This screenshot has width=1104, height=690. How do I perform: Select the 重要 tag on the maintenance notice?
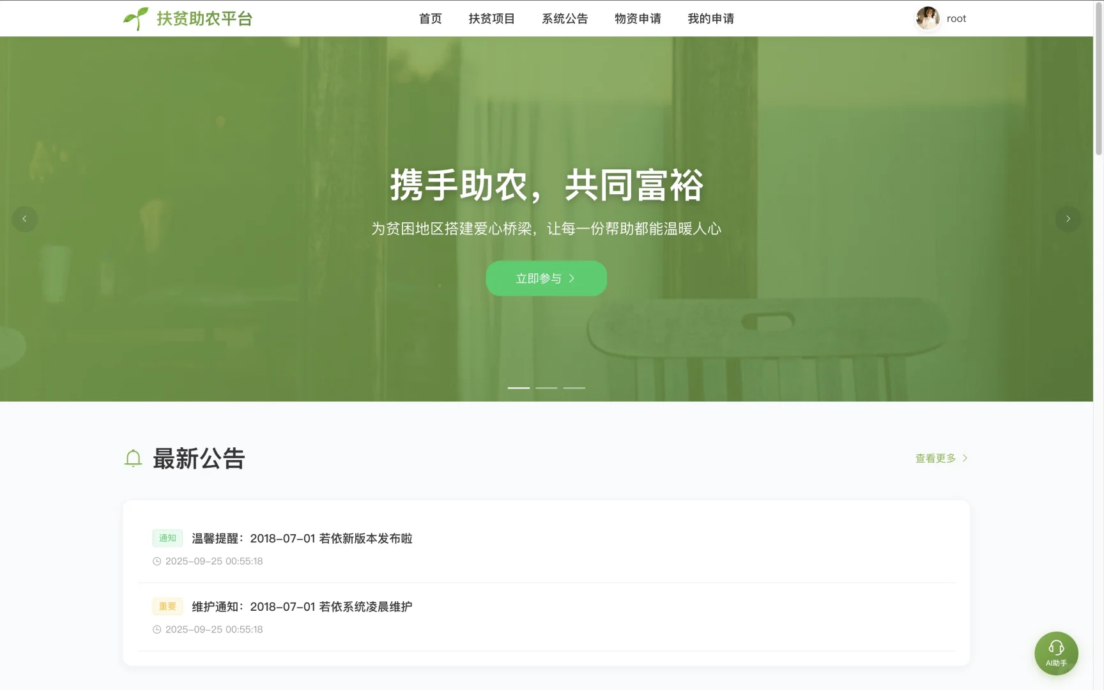tap(167, 606)
